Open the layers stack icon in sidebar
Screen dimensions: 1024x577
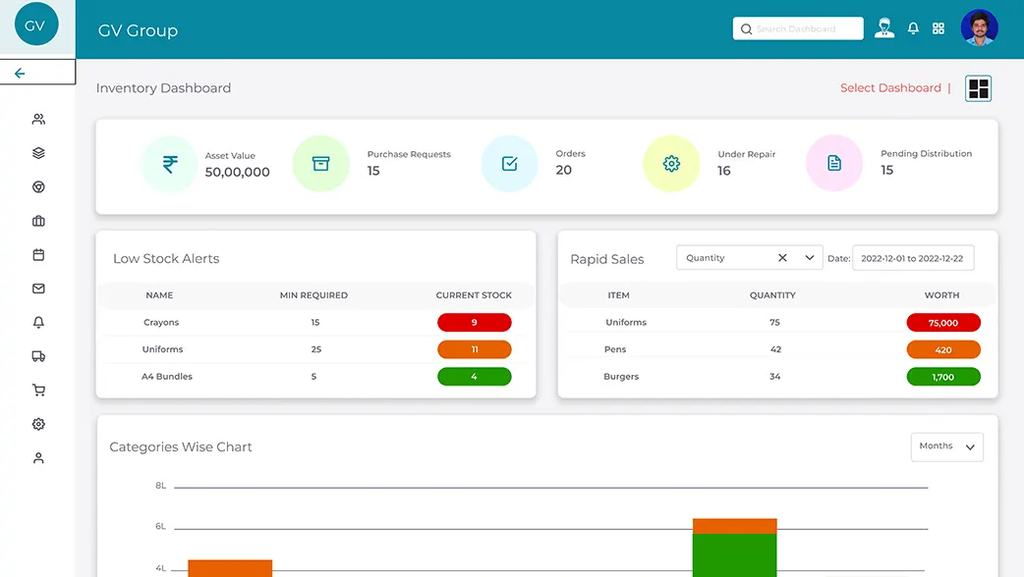click(38, 152)
